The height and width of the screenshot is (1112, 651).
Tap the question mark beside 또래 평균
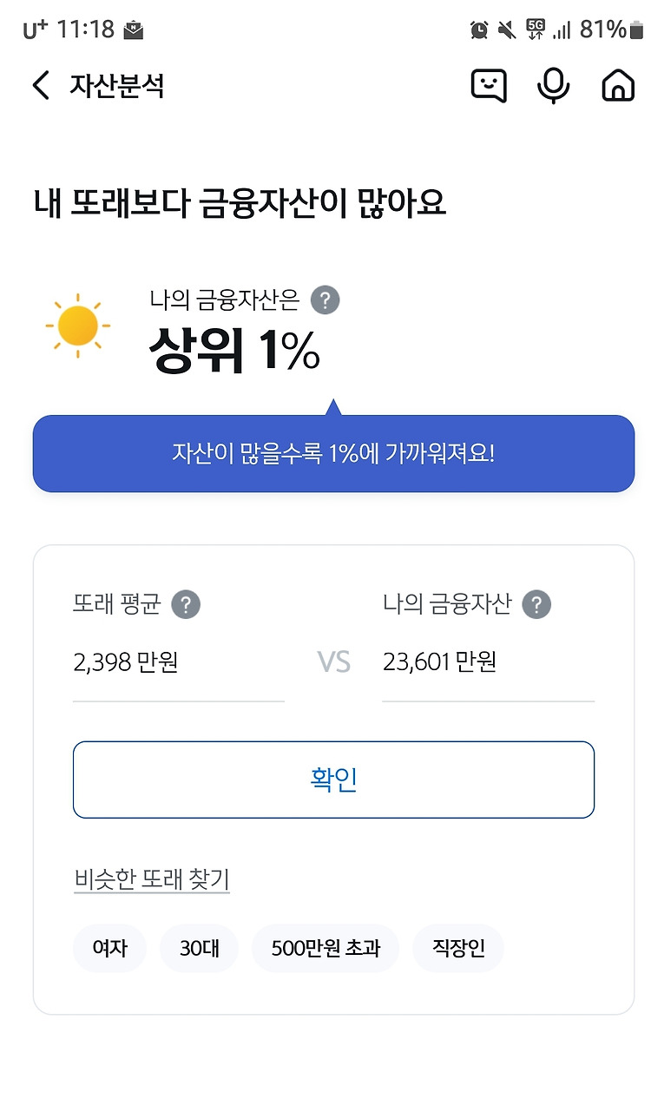pos(186,604)
